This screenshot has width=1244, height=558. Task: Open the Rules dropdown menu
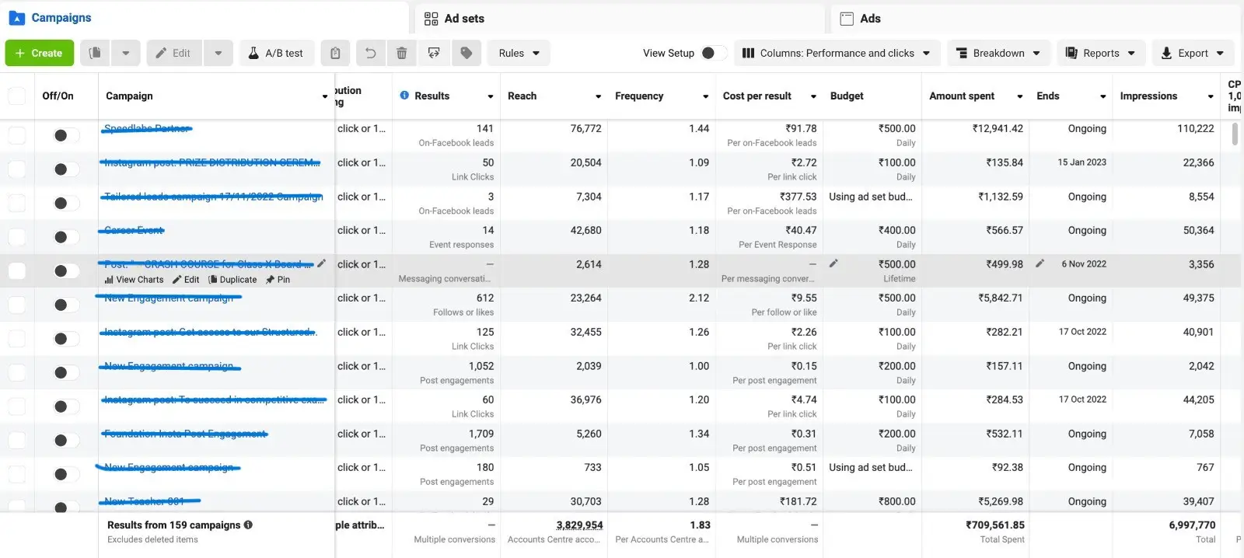(519, 53)
